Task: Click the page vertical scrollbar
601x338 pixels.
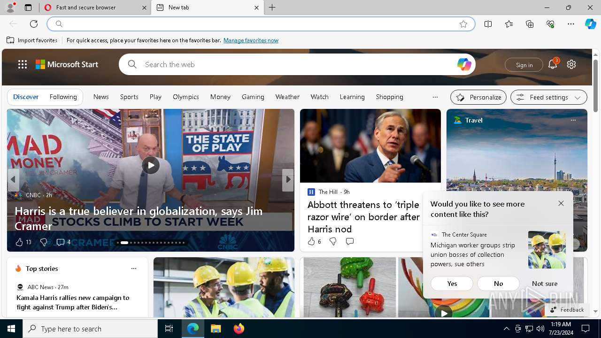Action: 595,86
